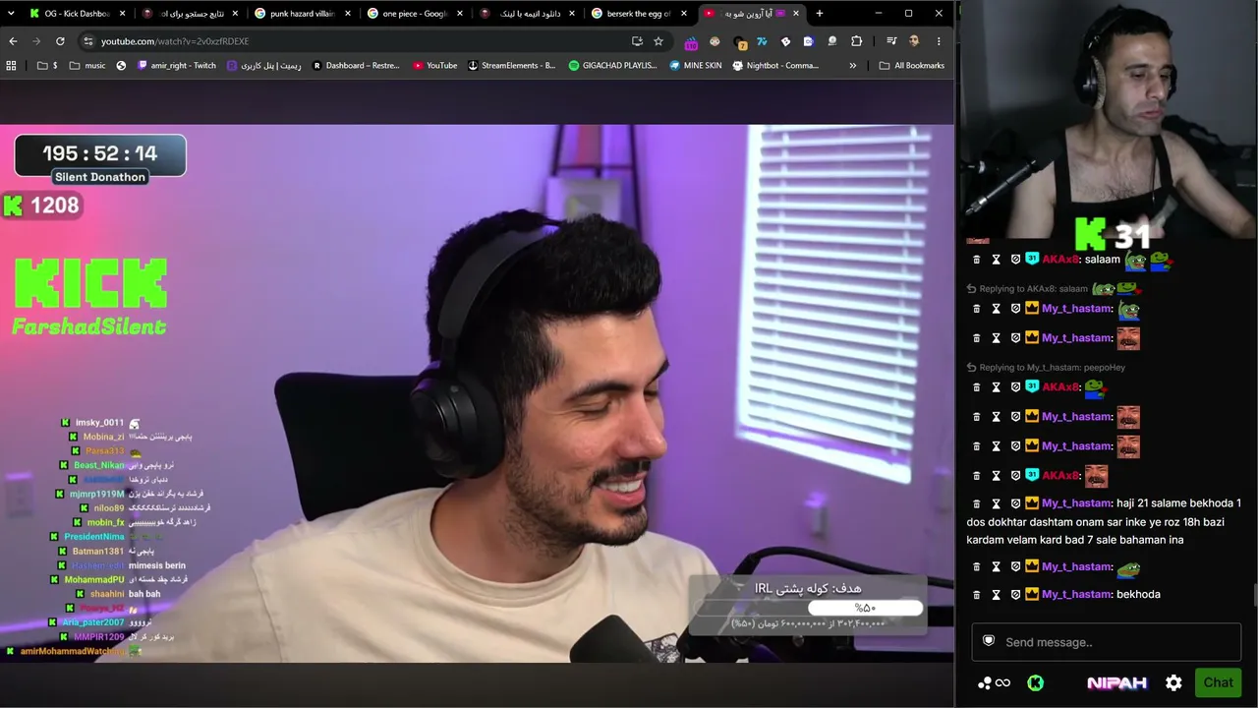Open chat settings gear

[1173, 683]
